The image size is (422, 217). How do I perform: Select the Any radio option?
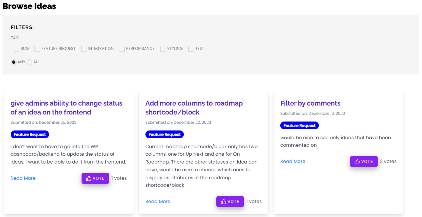(14, 62)
